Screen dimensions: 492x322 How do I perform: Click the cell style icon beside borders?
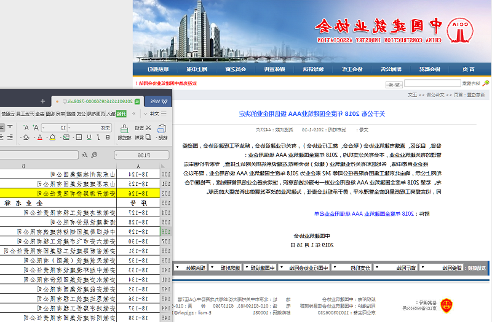click(66, 137)
